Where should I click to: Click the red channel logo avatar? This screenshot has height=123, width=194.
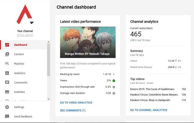[x=25, y=14]
